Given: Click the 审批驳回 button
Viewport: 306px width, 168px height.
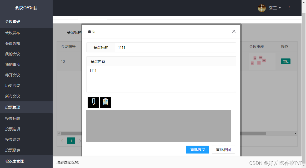Looking at the screenshot, I should coord(223,150).
